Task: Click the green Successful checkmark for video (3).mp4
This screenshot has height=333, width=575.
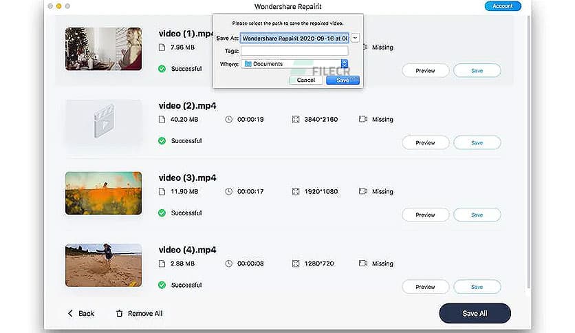Action: (x=162, y=213)
